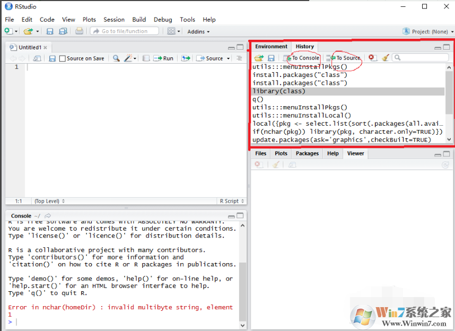Image resolution: width=455 pixels, height=331 pixels.
Task: Click the history search input field
Action: (x=421, y=58)
